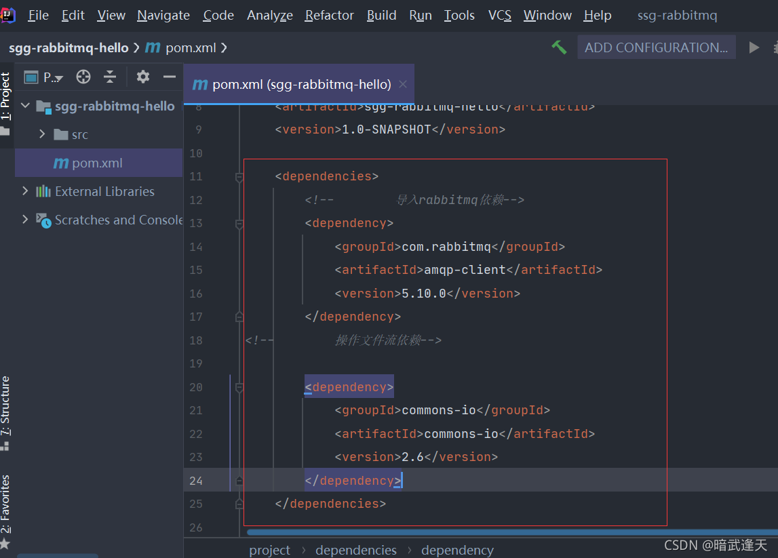Viewport: 778px width, 558px height.
Task: Click dependencies in the editor breadcrumb
Action: (356, 550)
